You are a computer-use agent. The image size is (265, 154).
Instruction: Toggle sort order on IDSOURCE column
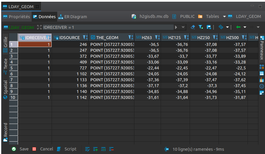pyautogui.click(x=86, y=37)
